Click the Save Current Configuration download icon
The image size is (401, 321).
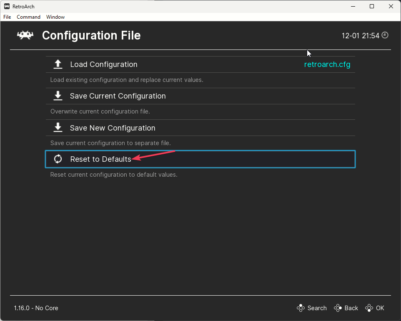pos(58,96)
